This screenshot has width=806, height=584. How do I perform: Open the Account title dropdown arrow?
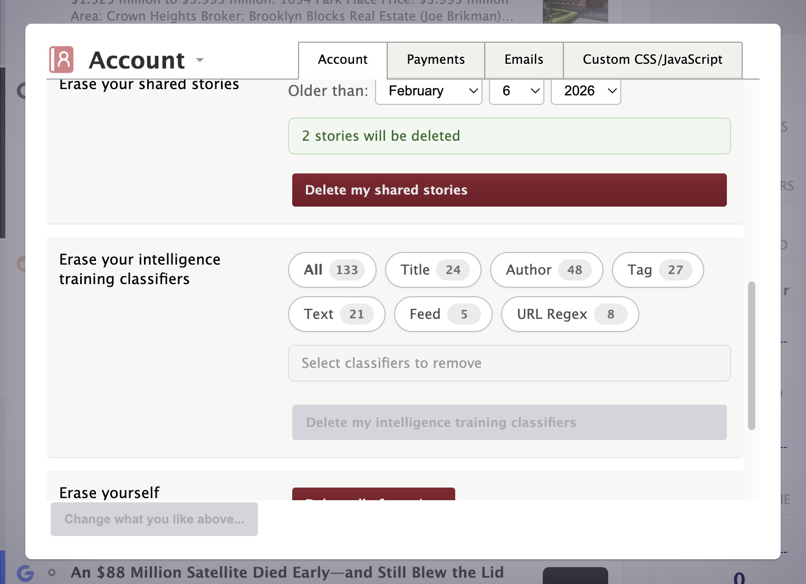200,60
